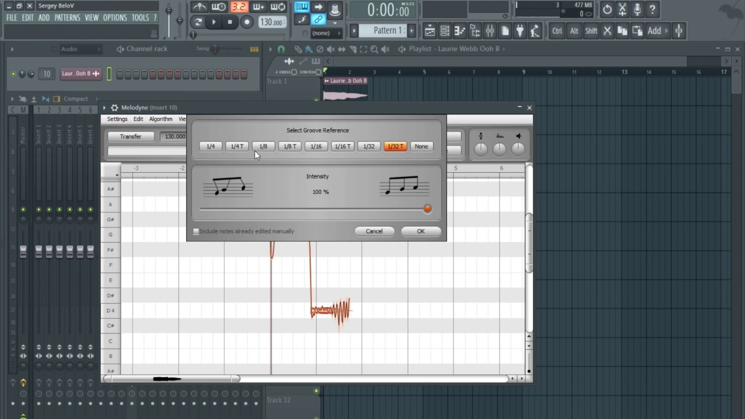Open the TOOLS menu
Image resolution: width=745 pixels, height=419 pixels.
[140, 17]
